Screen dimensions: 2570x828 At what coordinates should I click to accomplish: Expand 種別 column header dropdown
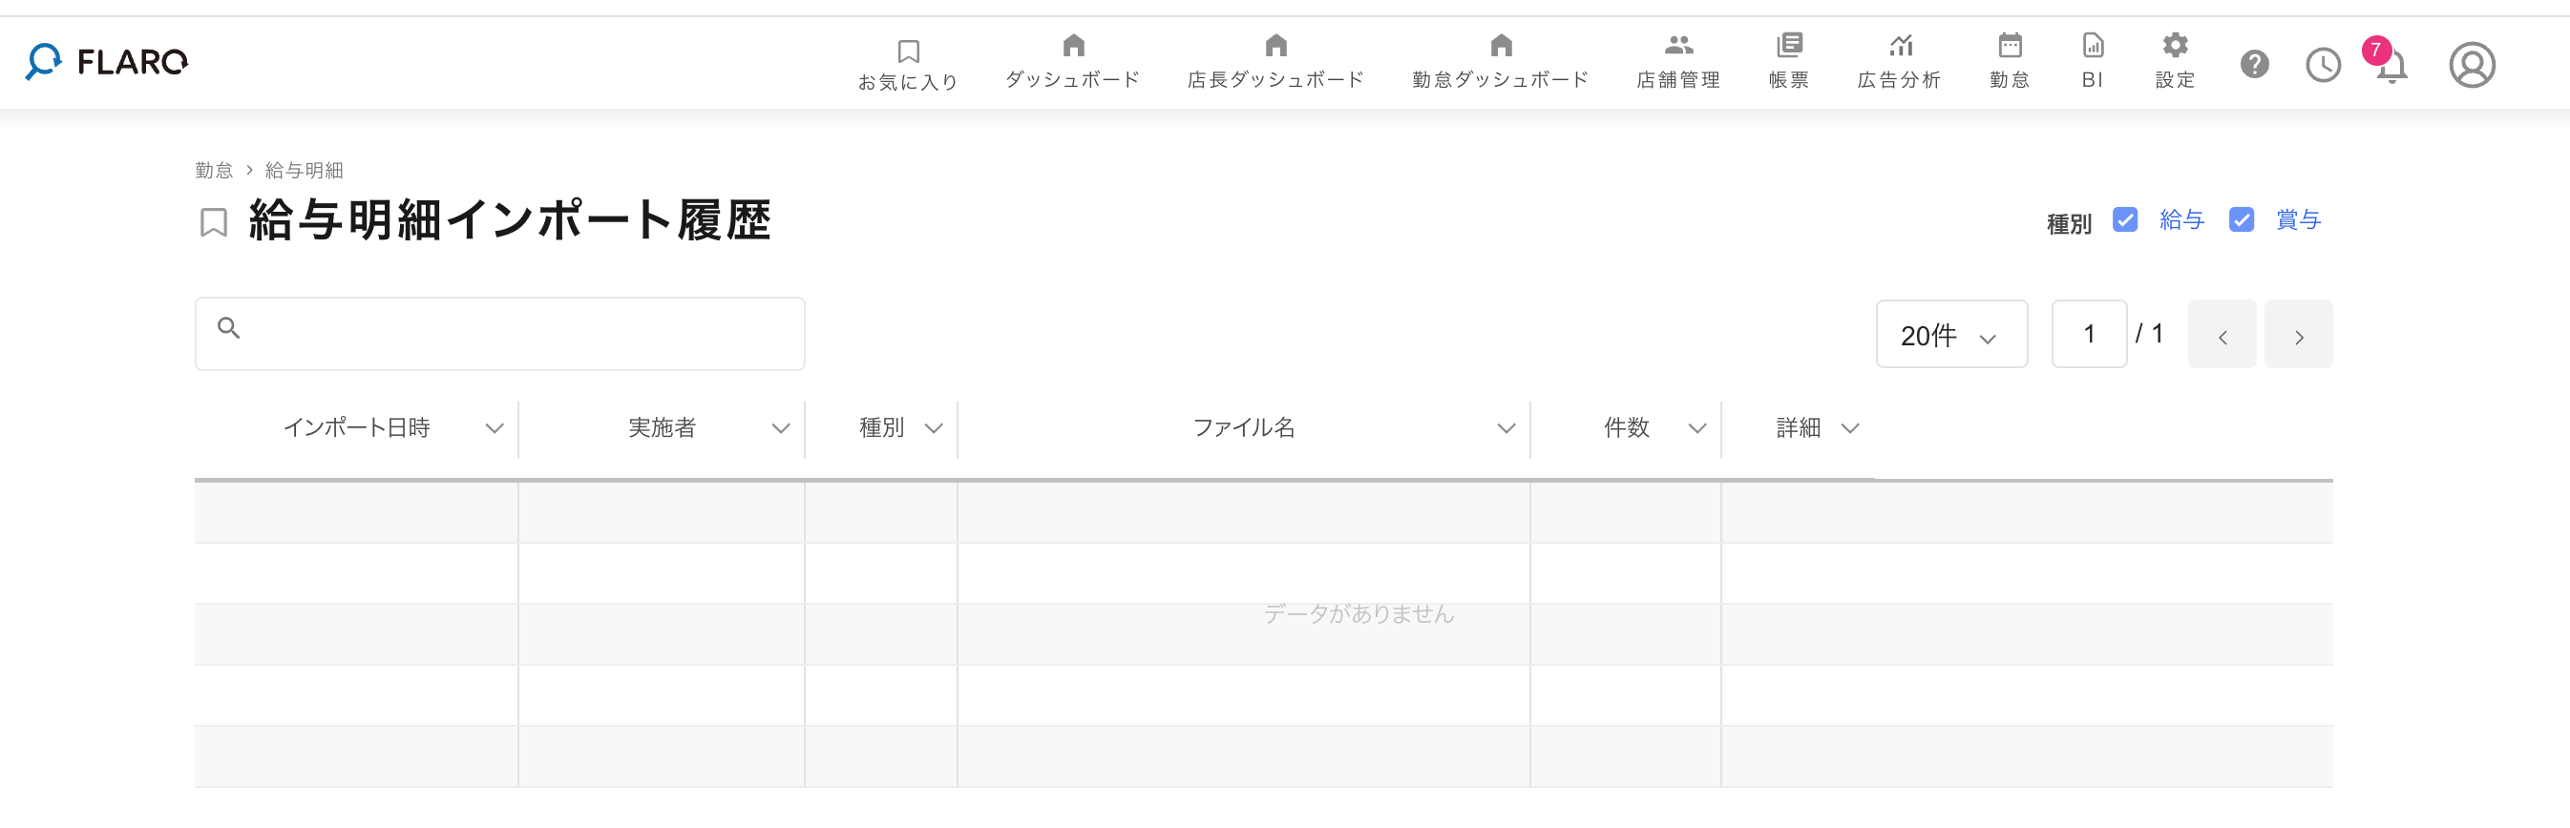(x=933, y=428)
